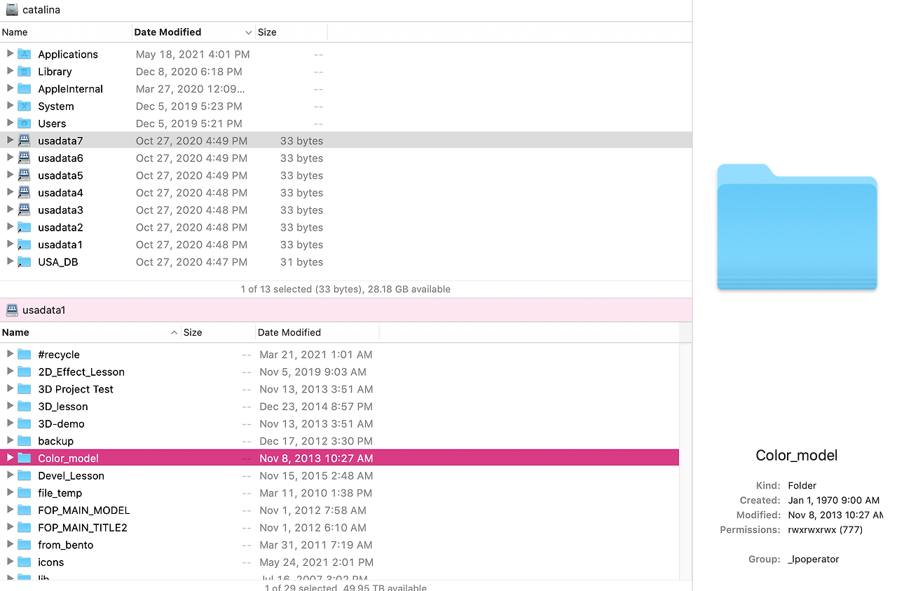897x591 pixels.
Task: Click the AppleInternal folder icon
Action: (25, 89)
